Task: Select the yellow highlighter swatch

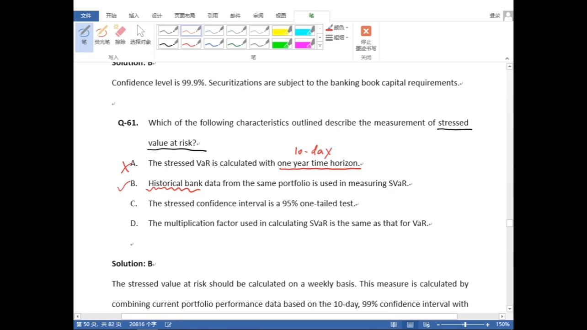Action: [x=282, y=31]
